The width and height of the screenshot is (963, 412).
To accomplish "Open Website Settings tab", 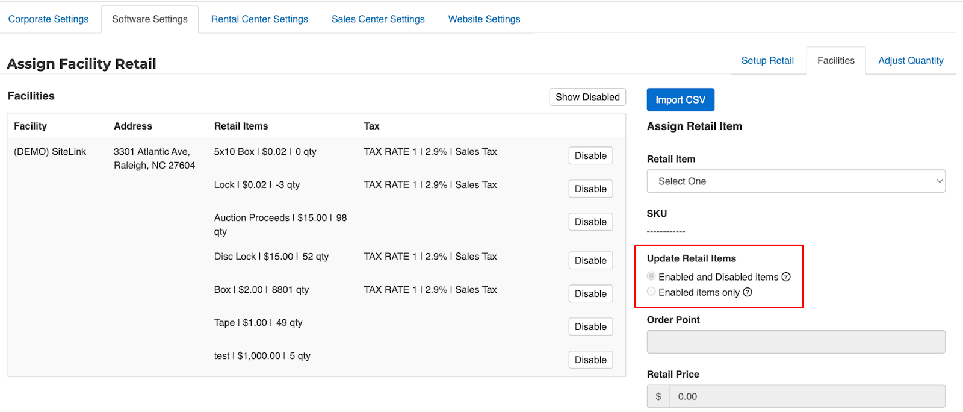I will 484,19.
